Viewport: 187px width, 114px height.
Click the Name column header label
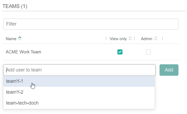pyautogui.click(x=11, y=39)
